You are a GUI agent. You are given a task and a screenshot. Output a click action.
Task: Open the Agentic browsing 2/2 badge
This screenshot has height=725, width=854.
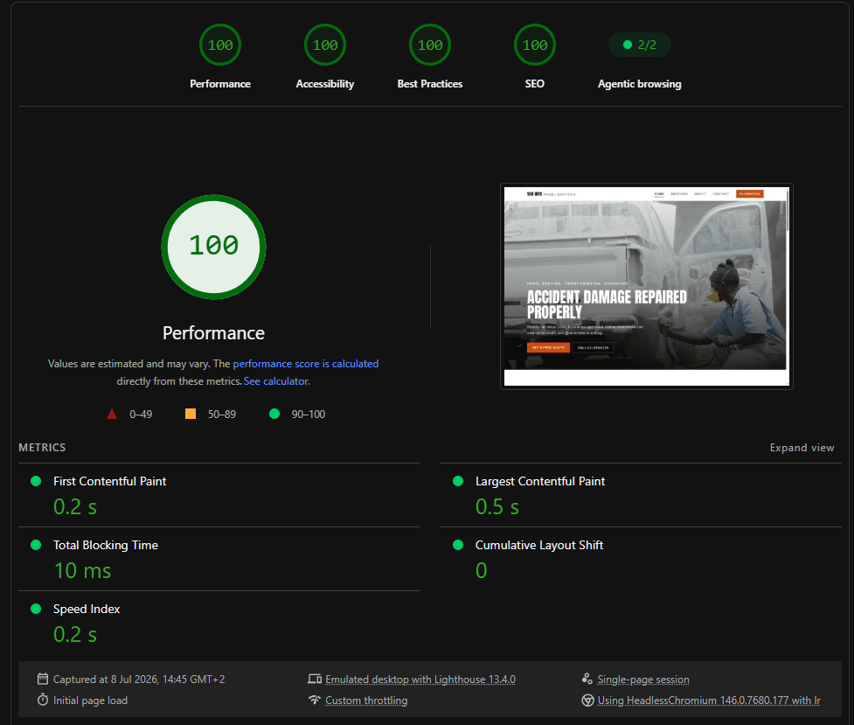point(640,45)
